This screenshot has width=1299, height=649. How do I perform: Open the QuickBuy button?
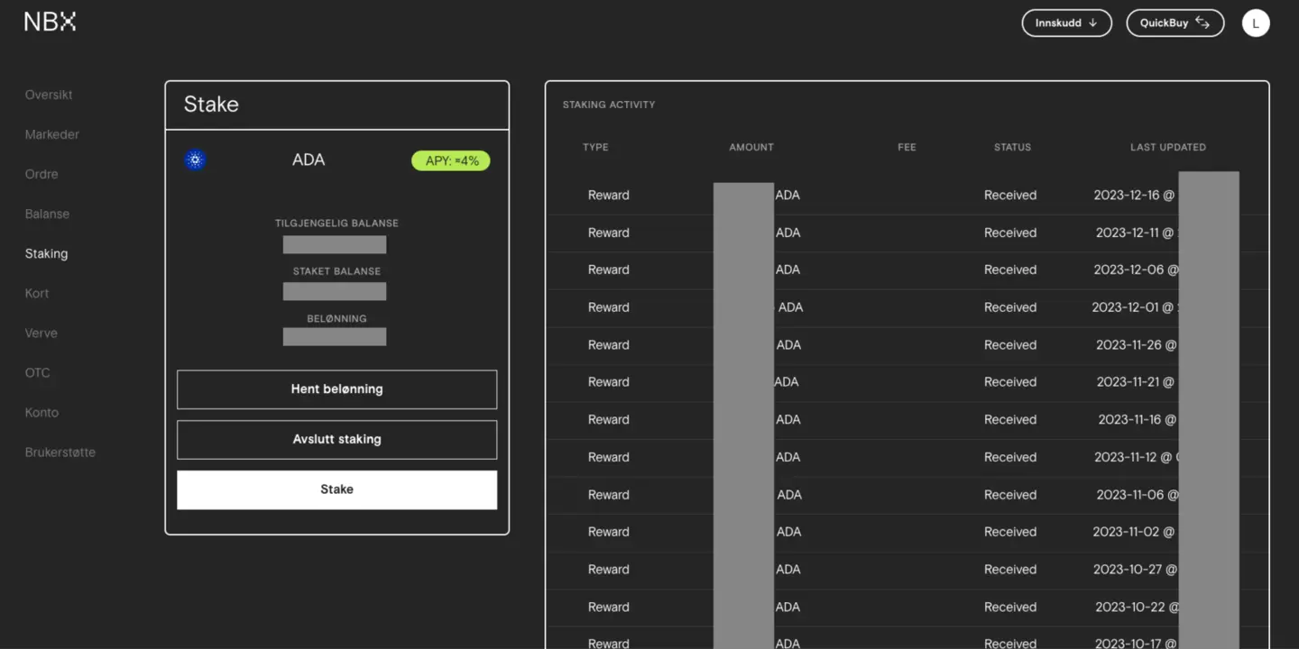[1175, 23]
